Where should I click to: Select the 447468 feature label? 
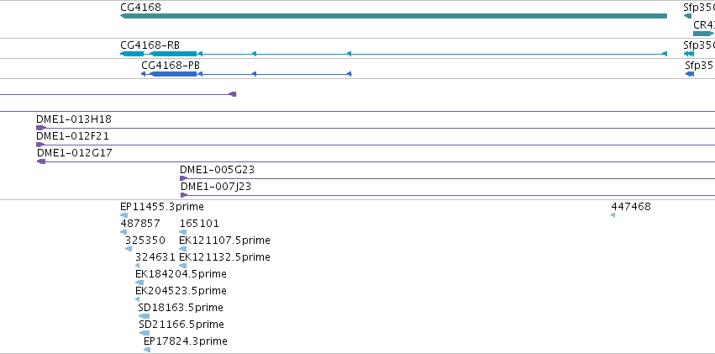pos(631,207)
